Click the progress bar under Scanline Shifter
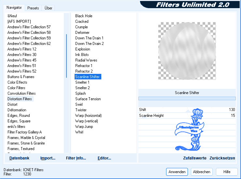241x179 pixels. (187, 99)
